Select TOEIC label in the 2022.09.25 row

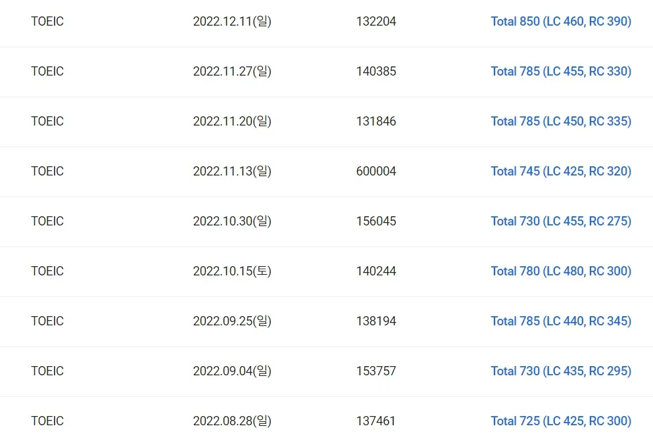tap(47, 321)
